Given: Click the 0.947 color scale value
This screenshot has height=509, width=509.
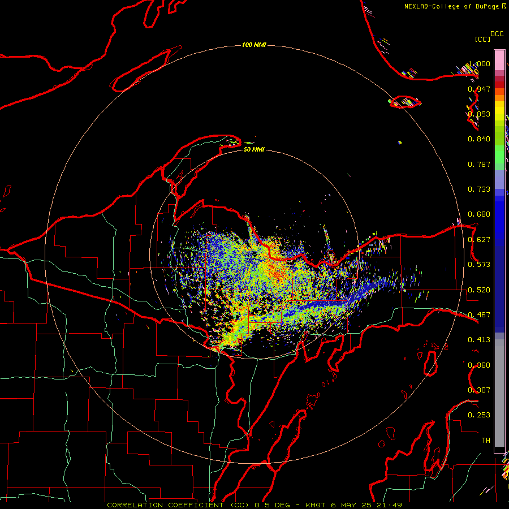Looking at the screenshot, I should click(479, 89).
